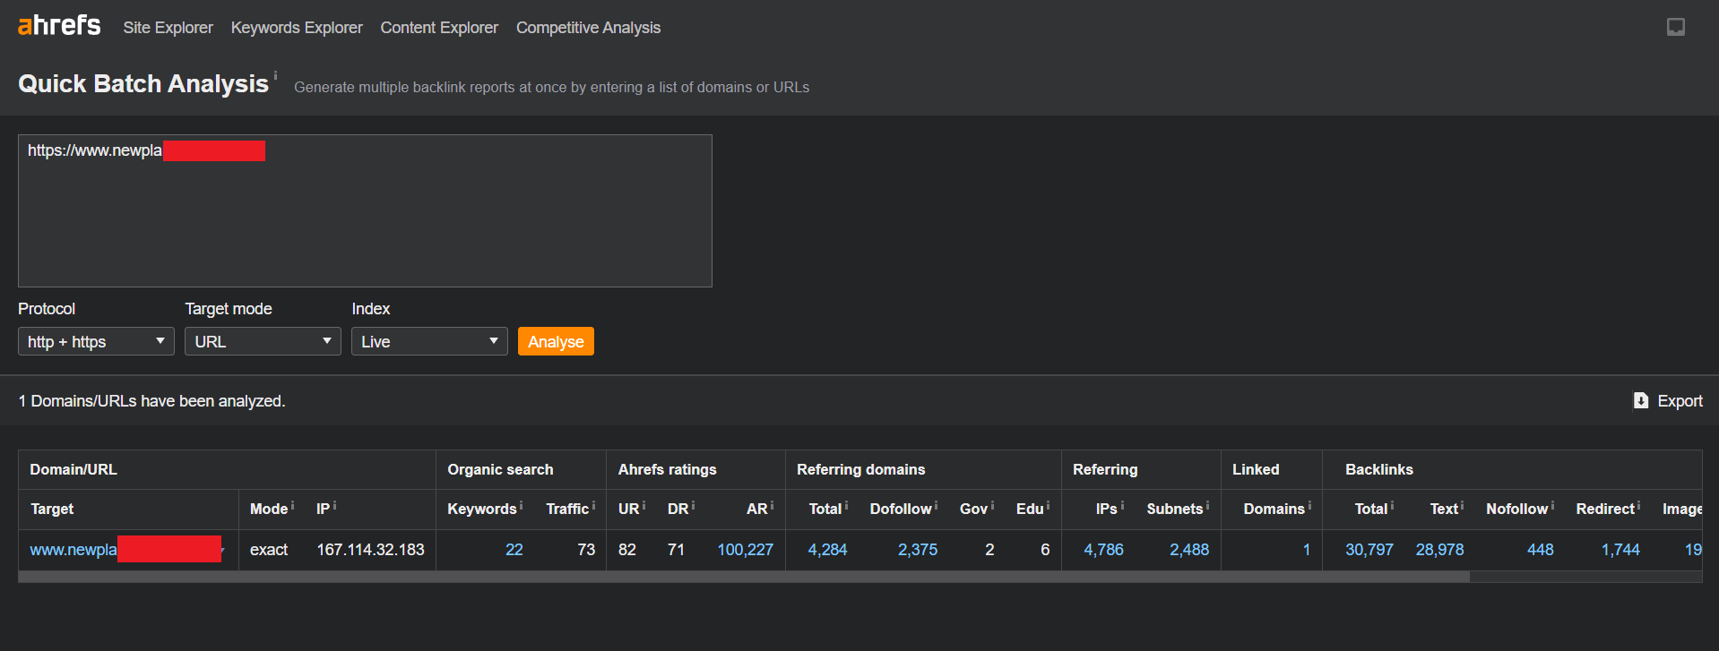Image resolution: width=1719 pixels, height=651 pixels.
Task: Switch to Content Explorer
Action: 439,28
